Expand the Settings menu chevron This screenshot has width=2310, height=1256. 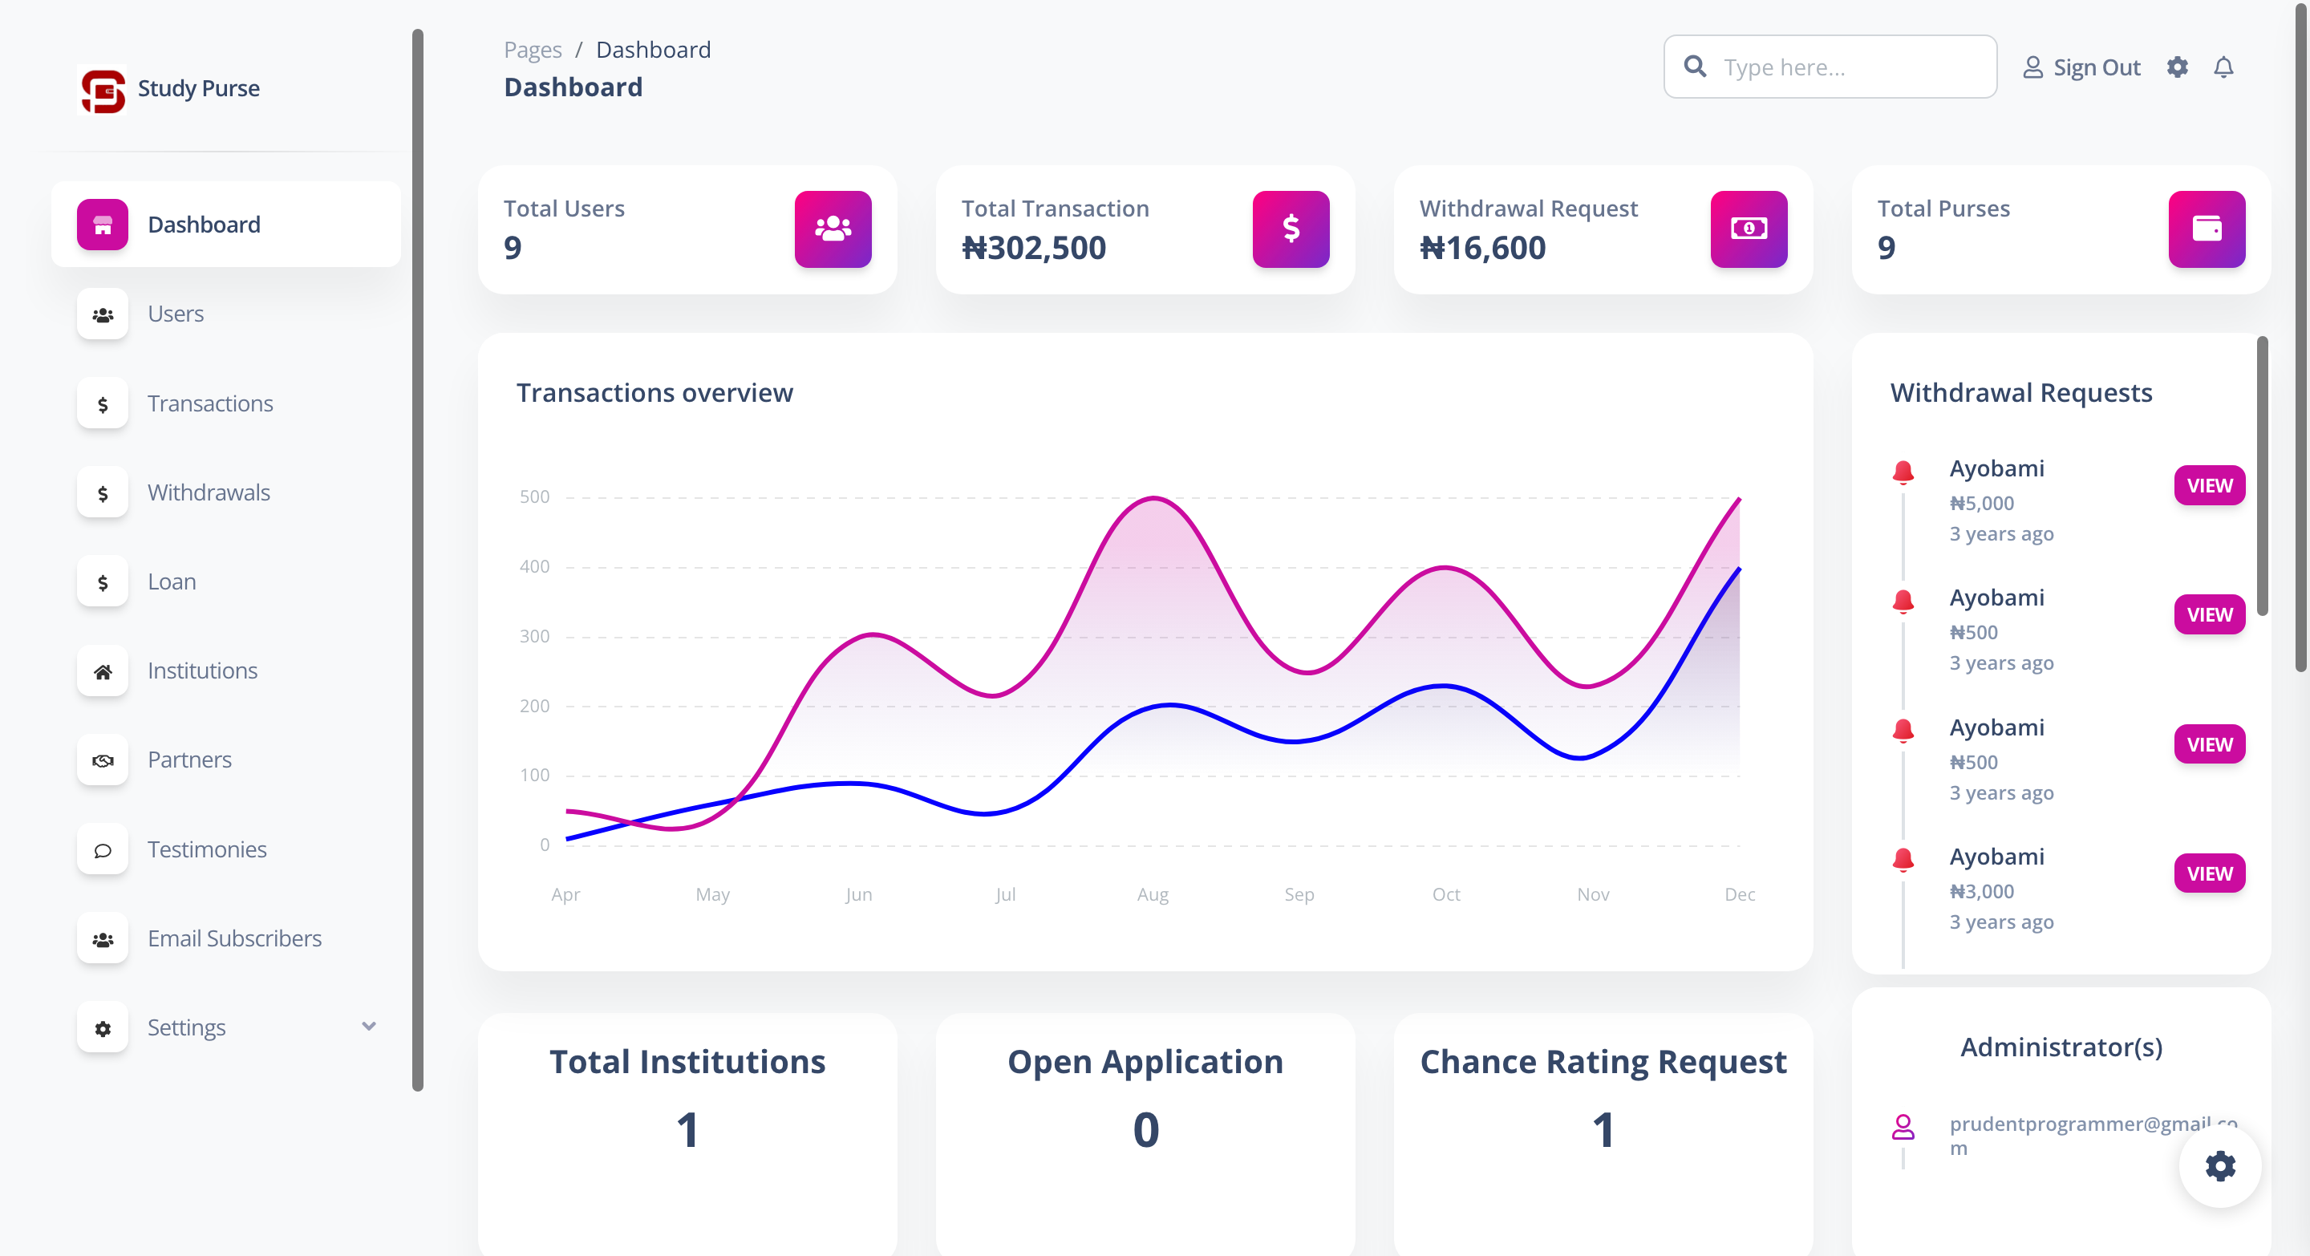click(369, 1027)
